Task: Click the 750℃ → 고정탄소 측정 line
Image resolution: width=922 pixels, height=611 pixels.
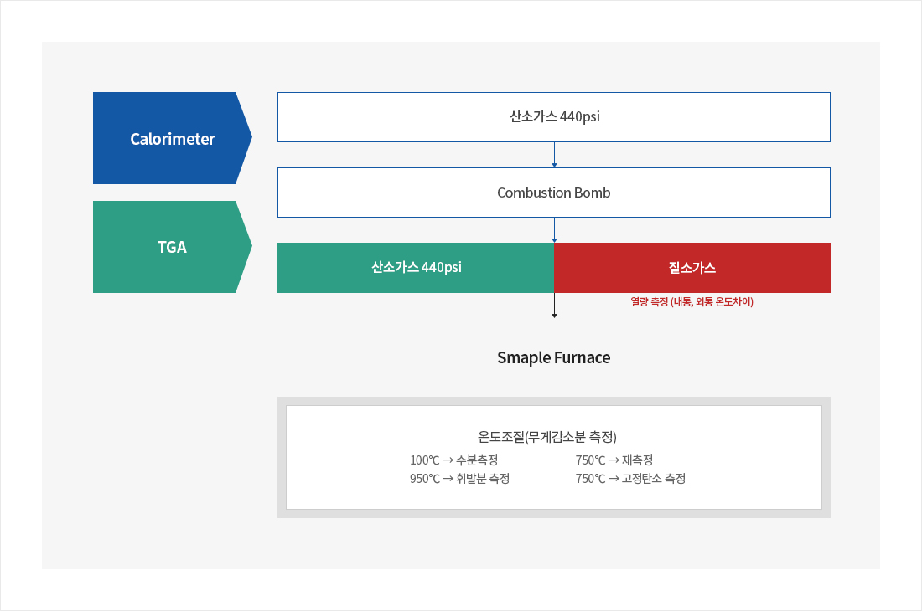Action: click(x=630, y=479)
